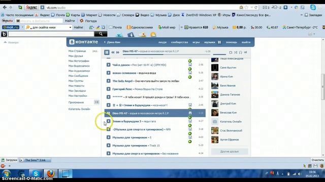Open Даниил Гапонов's profile link
325x182 pixels.
click(x=230, y=95)
